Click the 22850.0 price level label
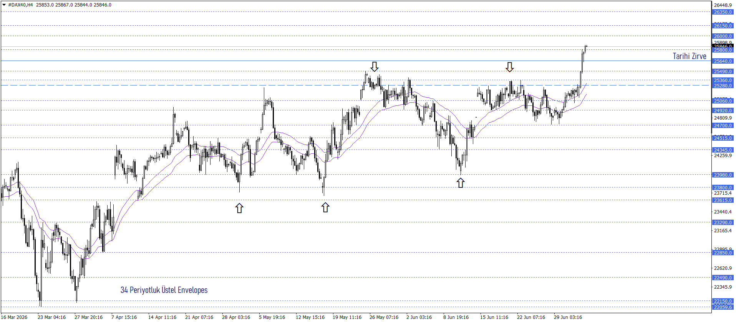 click(x=723, y=253)
